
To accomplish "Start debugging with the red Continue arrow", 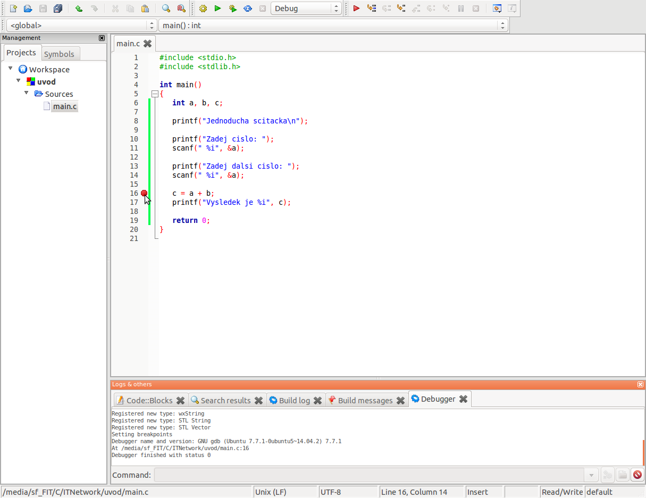I will click(357, 8).
